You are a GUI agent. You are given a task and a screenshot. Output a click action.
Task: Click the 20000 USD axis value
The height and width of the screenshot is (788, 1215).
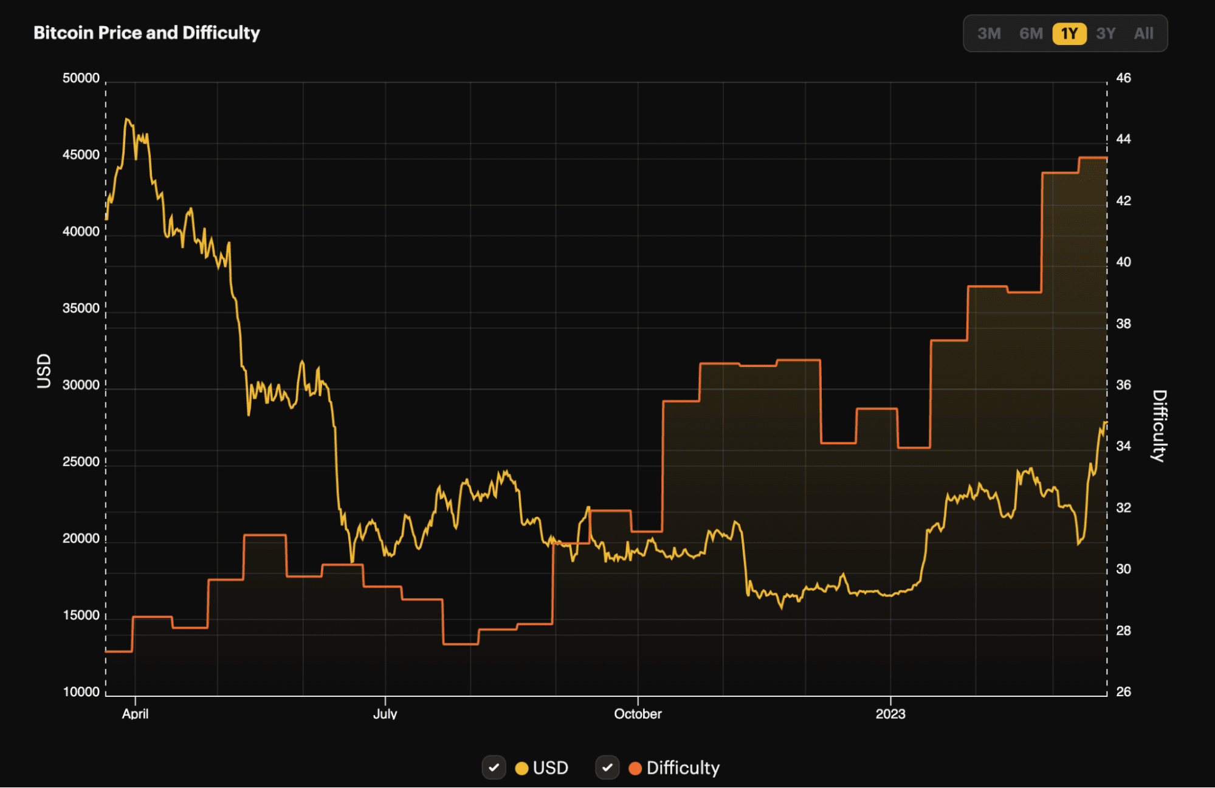[81, 538]
